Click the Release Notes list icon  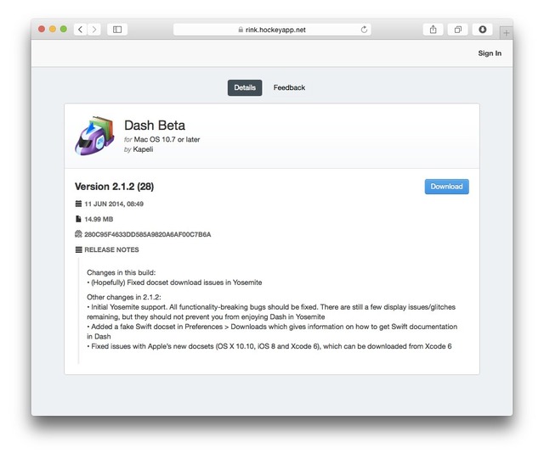pos(79,249)
